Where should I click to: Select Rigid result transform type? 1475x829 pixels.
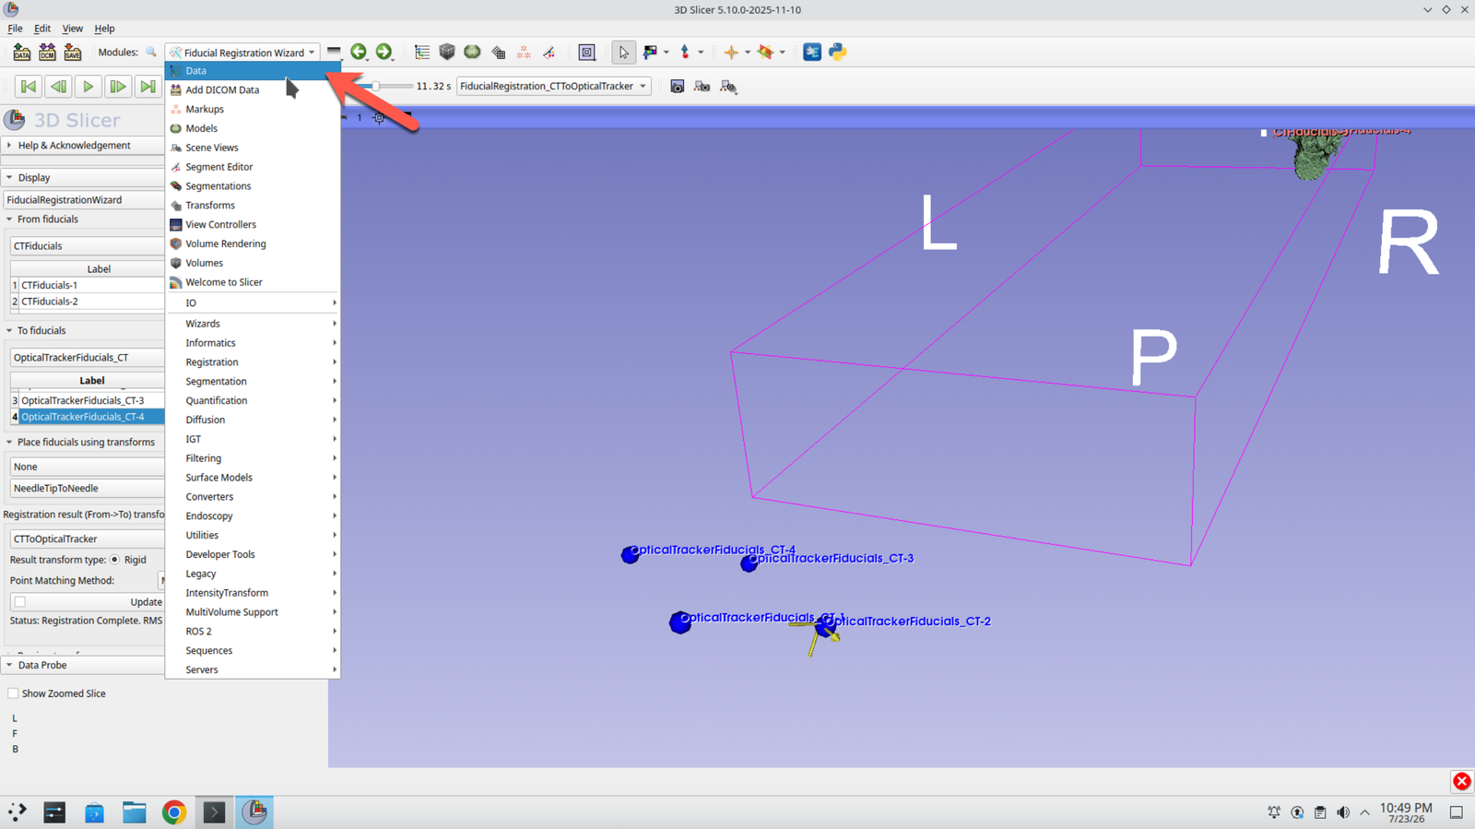point(115,560)
